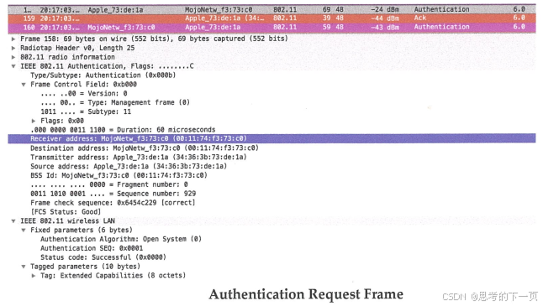Select packet 160 Authentication row
This screenshot has width=543, height=306.
point(271,28)
